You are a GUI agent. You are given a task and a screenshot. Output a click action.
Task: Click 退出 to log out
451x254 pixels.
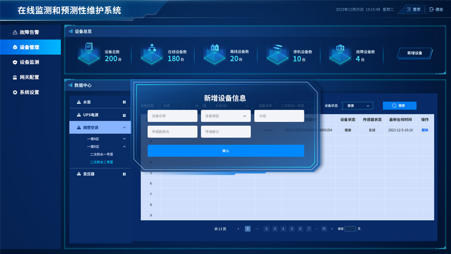[x=436, y=10]
